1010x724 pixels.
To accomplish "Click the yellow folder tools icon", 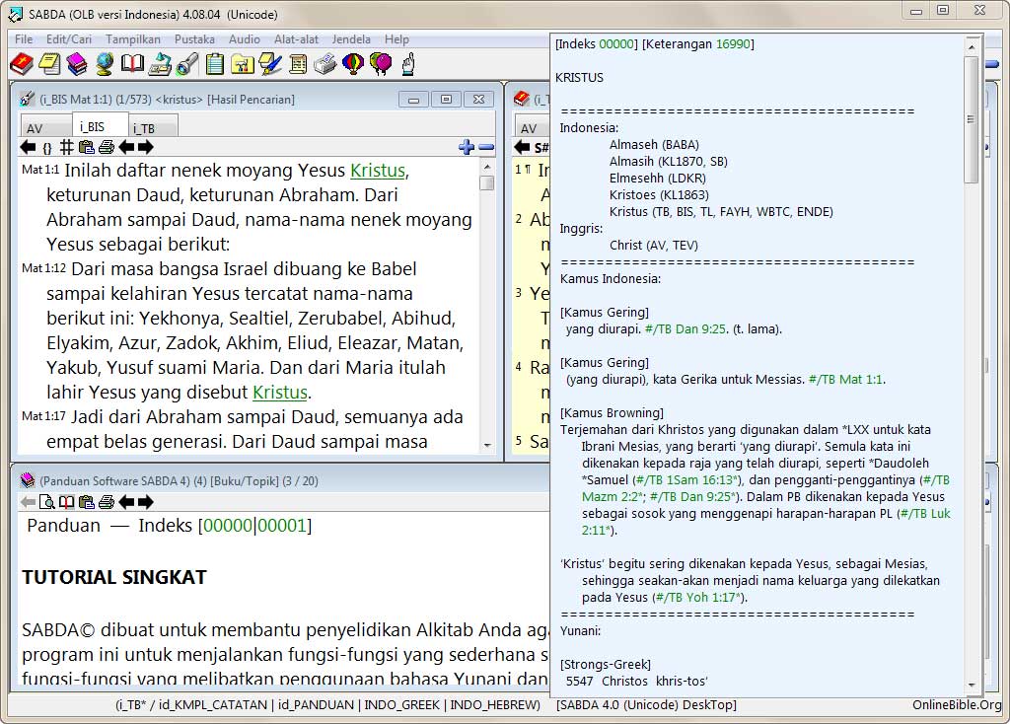I will click(243, 64).
